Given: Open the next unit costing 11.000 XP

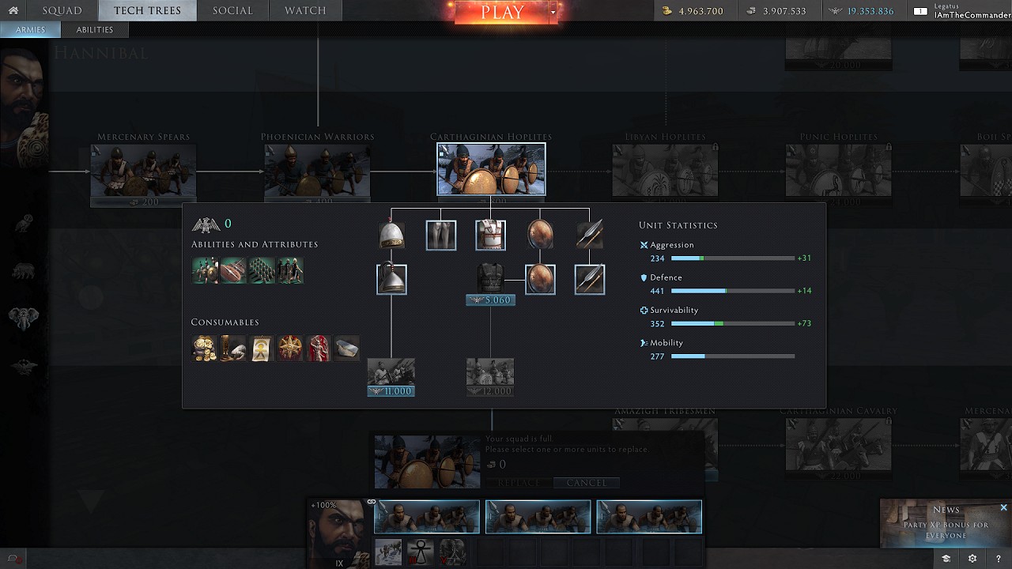Looking at the screenshot, I should pos(391,377).
